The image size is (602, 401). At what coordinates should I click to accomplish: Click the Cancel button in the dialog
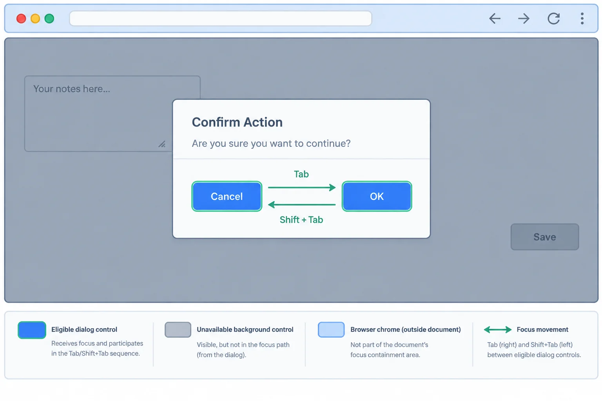[227, 196]
